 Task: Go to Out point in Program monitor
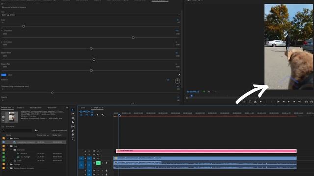click(299, 102)
